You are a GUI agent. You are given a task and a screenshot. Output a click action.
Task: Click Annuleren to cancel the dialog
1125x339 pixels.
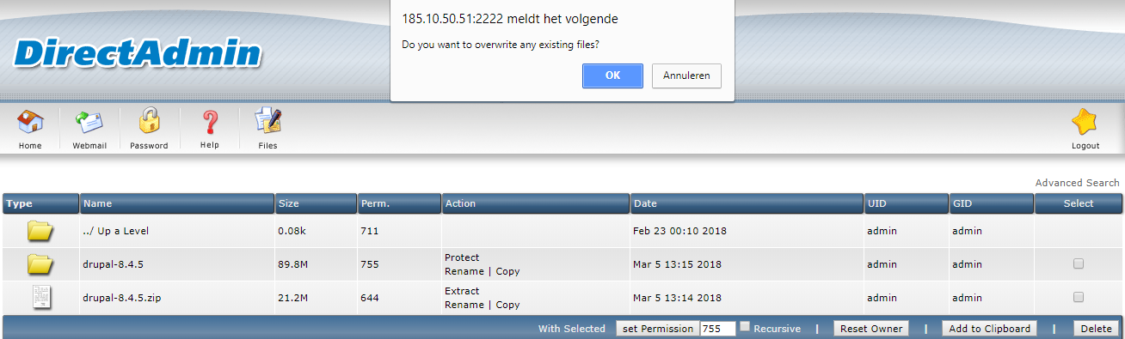point(686,76)
